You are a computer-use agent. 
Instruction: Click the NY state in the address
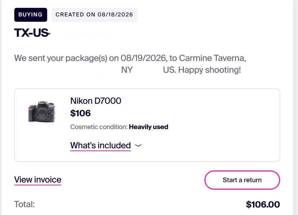click(127, 70)
